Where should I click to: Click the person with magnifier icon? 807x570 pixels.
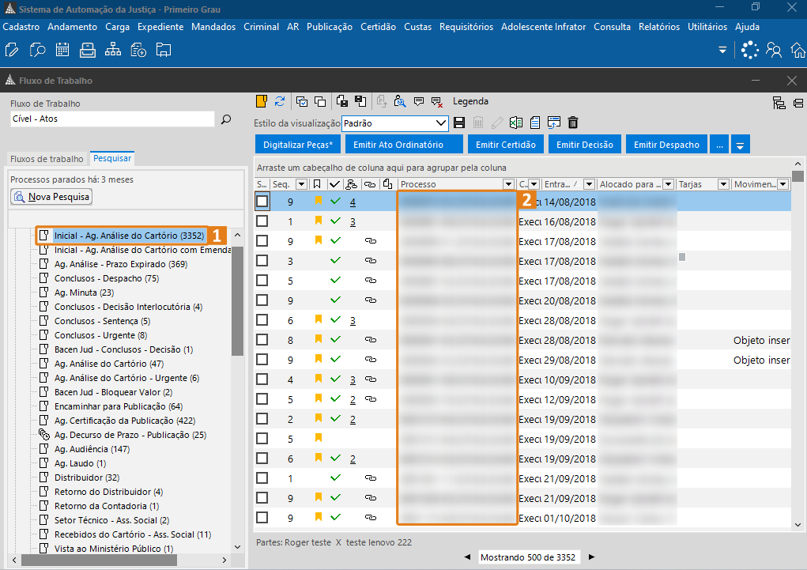pyautogui.click(x=400, y=101)
